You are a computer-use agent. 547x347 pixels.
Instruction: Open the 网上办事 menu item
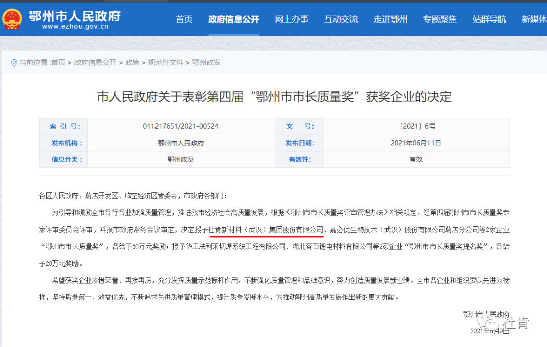coord(292,19)
